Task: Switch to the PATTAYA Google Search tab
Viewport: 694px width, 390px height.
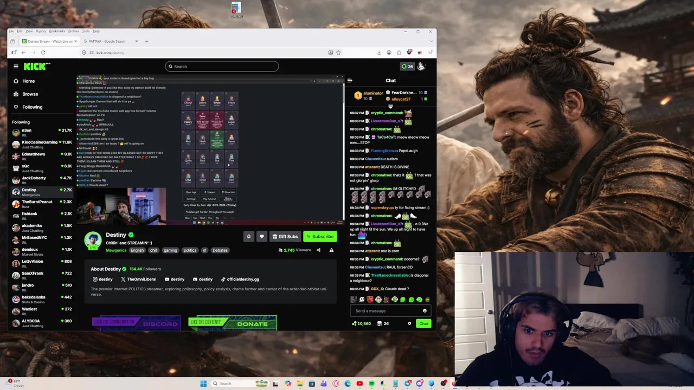Action: [111, 41]
